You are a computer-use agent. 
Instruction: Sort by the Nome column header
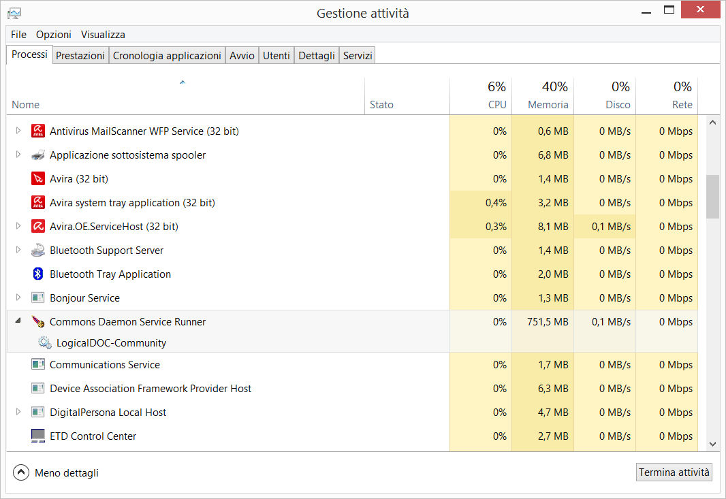click(185, 96)
